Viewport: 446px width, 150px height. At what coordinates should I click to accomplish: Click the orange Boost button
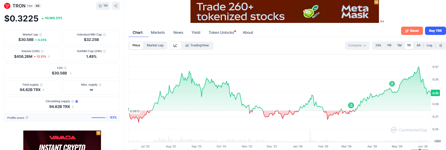[x=412, y=31]
